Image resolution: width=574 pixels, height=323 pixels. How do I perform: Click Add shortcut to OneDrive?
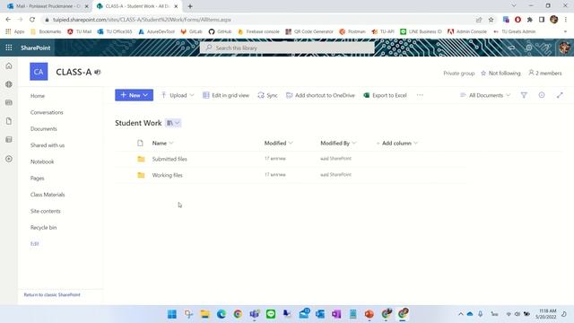pos(320,95)
